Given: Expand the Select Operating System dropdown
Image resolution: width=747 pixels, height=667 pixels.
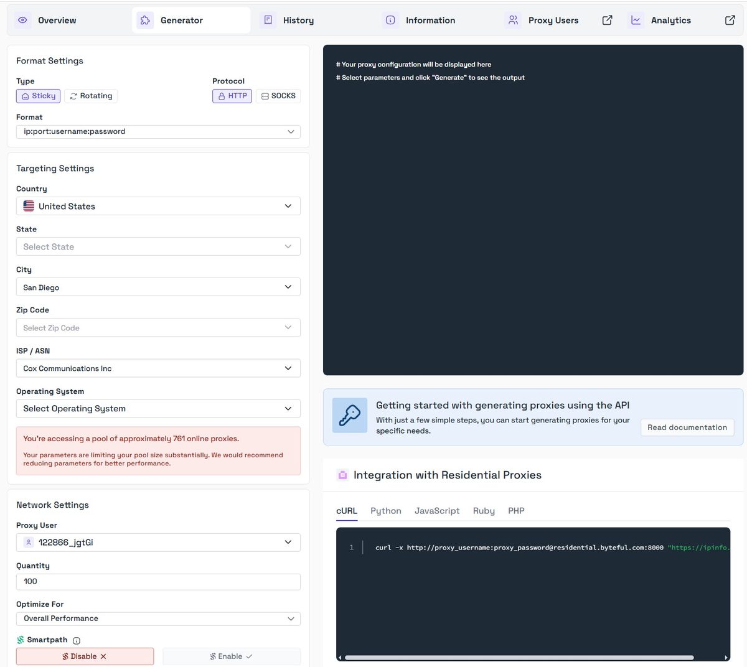Looking at the screenshot, I should click(x=158, y=408).
